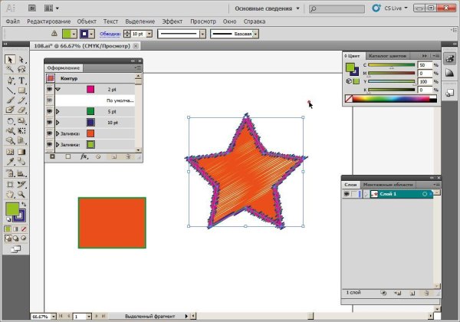Click the CMYK color spectrum bar
The image size is (460, 322).
(x=396, y=99)
